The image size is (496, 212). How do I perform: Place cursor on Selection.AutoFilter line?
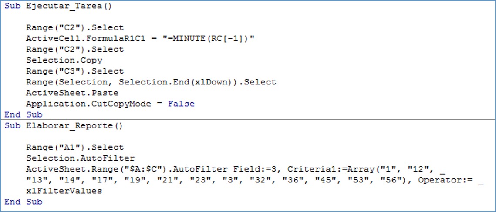tap(80, 158)
